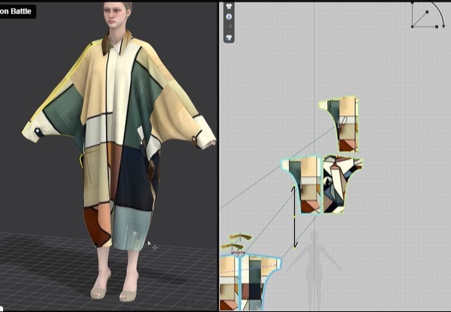
Task: Select the rust-orange panel at the coat hem
Action: 96,227
